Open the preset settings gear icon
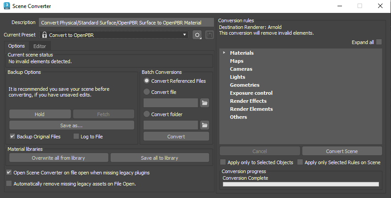The width and height of the screenshot is (391, 198). coord(197,35)
